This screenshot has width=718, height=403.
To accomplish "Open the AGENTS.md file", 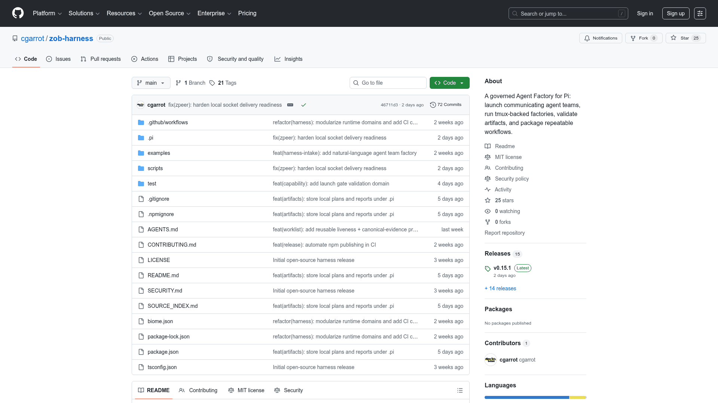I will (163, 229).
